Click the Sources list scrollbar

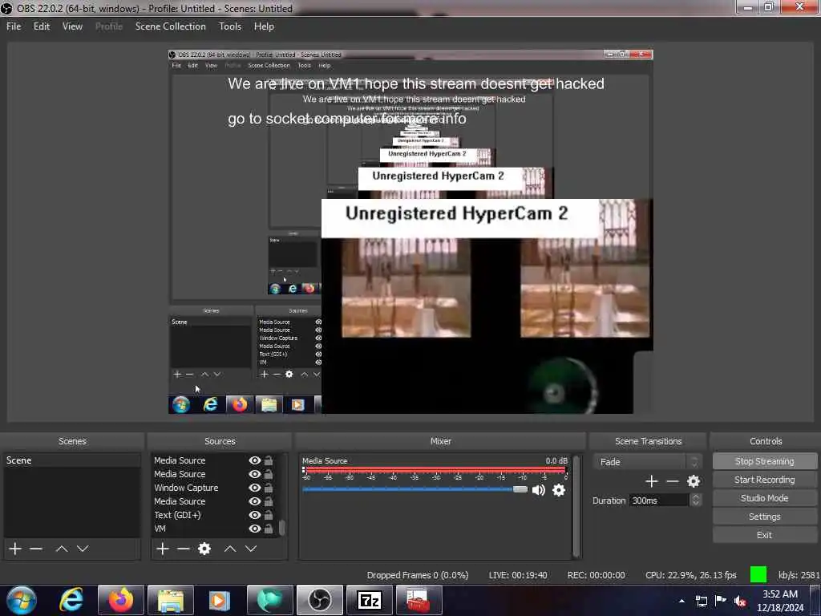pos(282,528)
